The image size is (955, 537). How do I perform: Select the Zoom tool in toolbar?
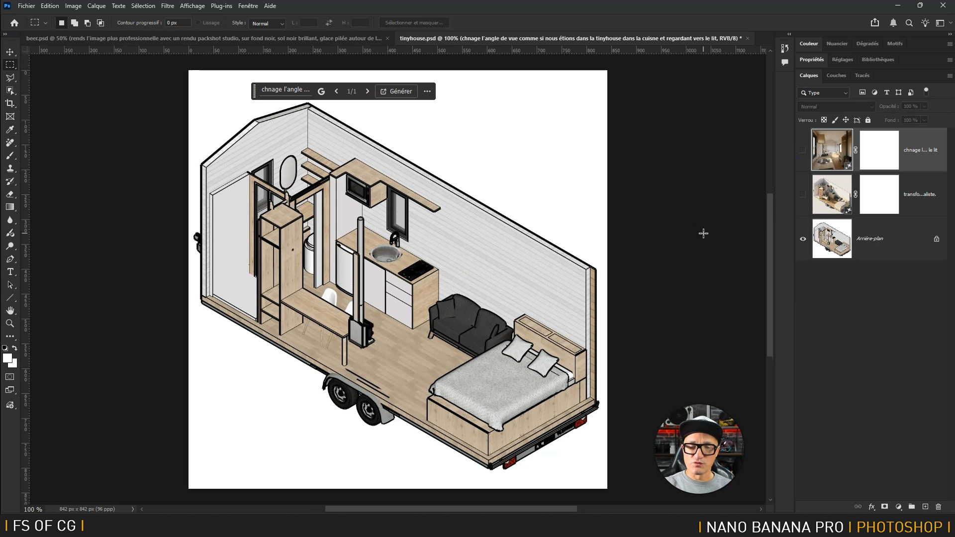10,324
